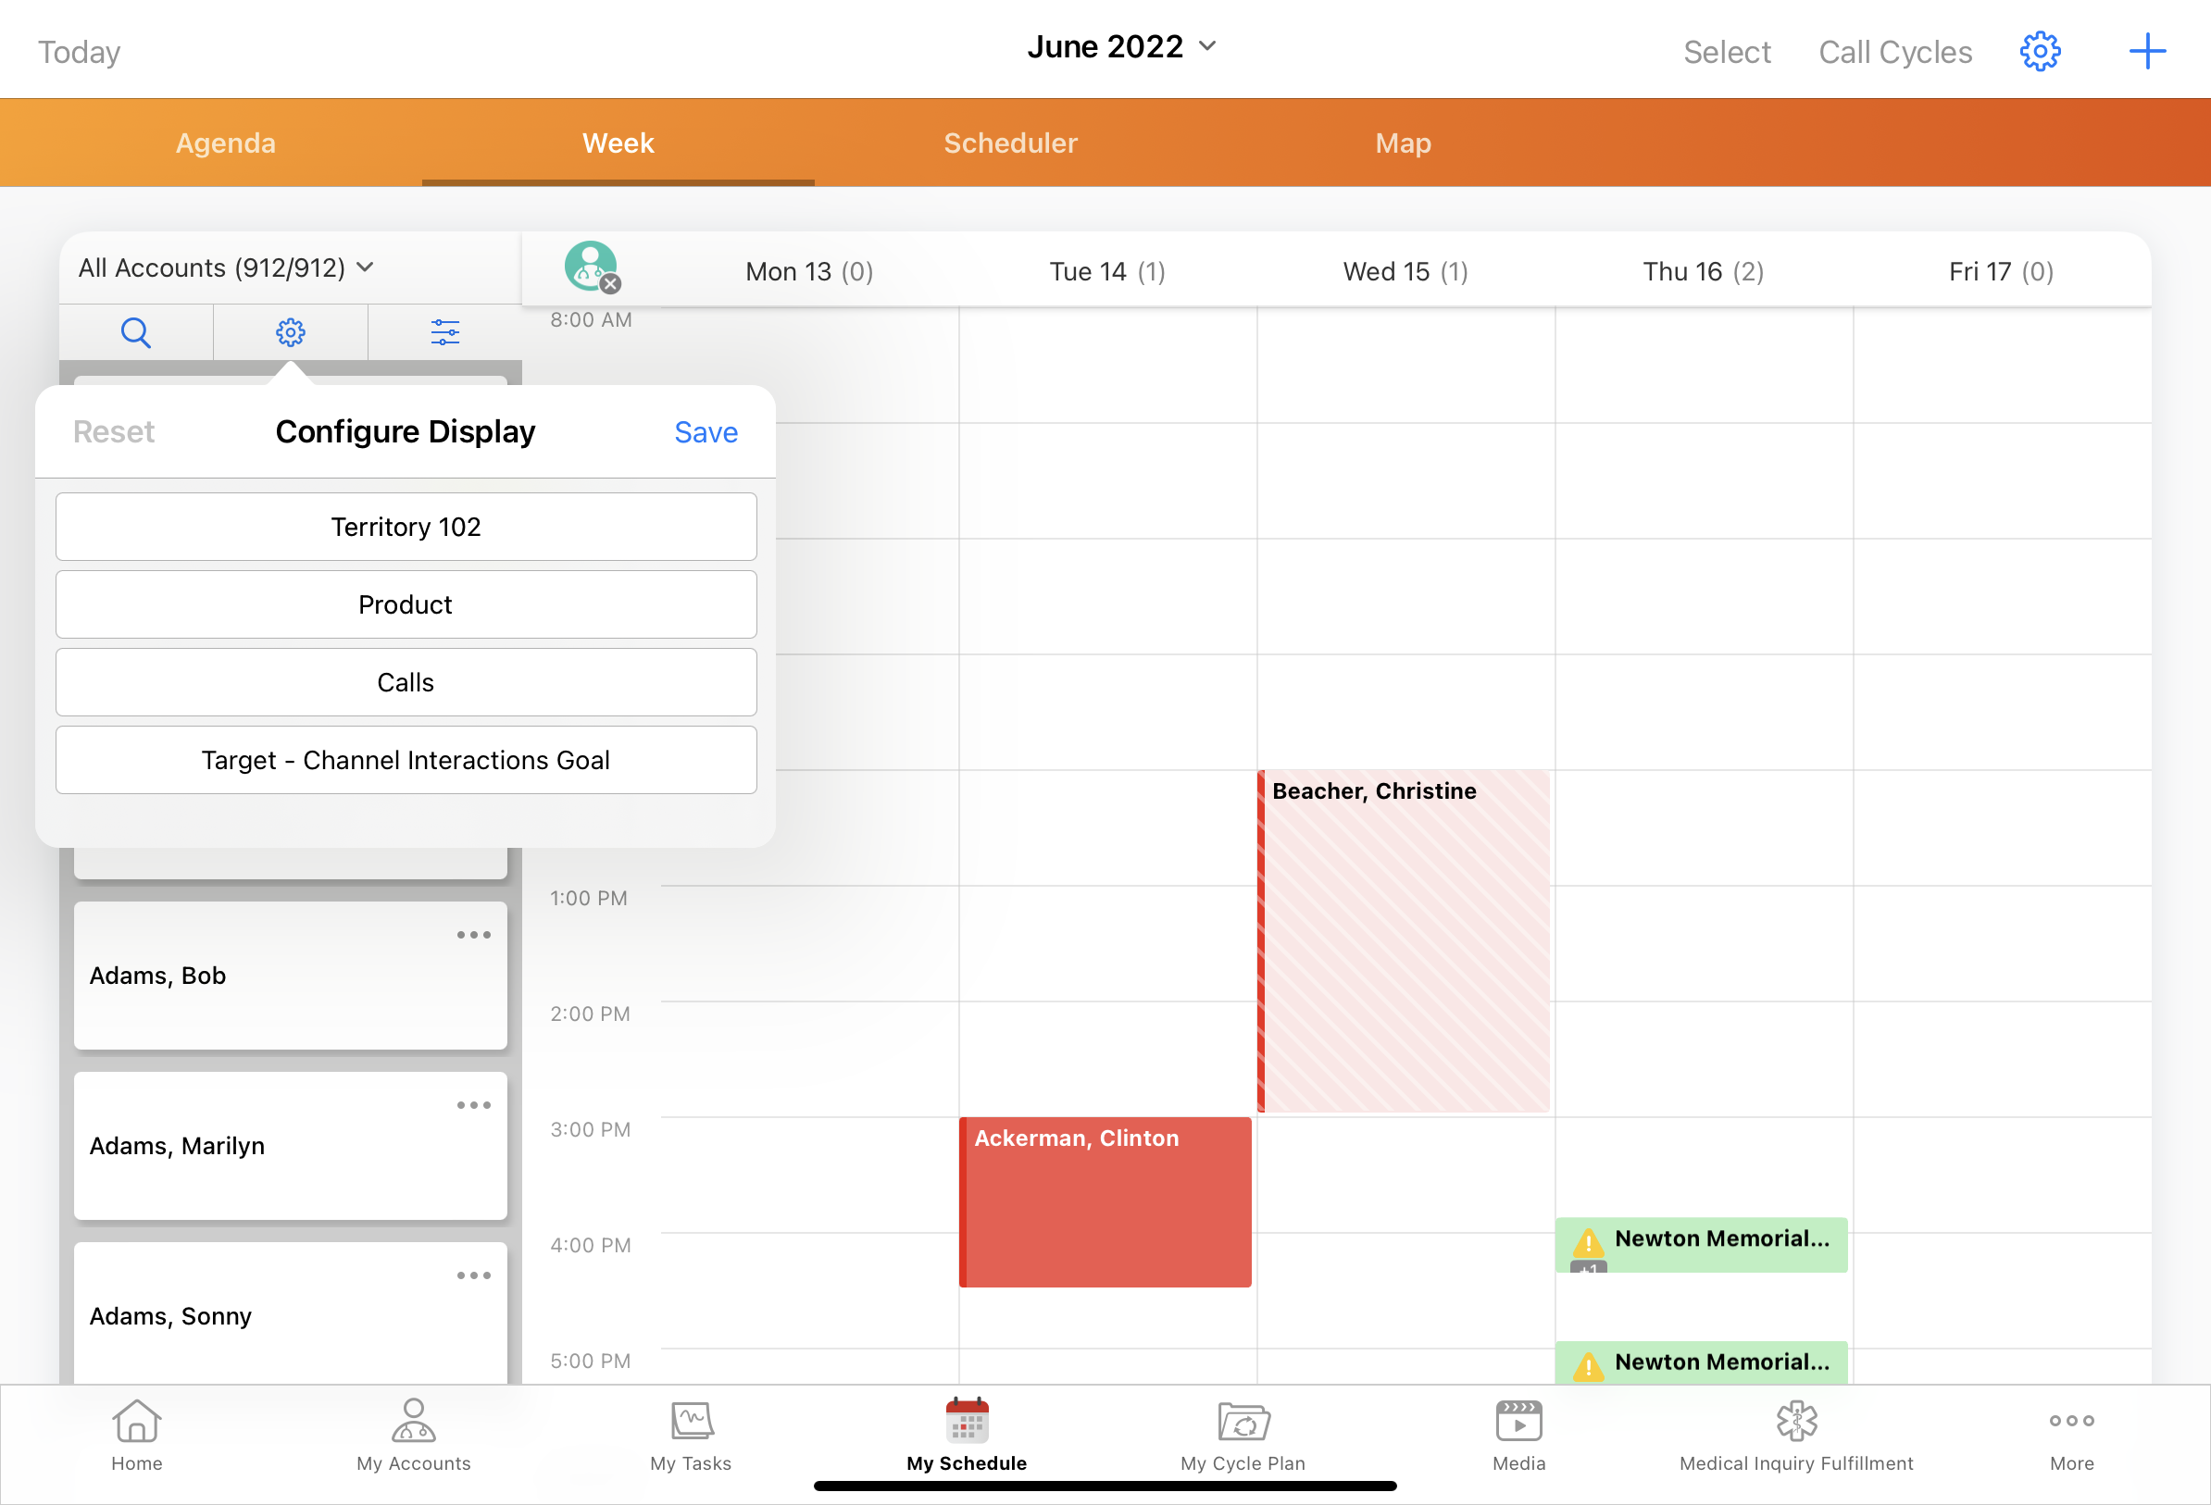Toggle the Calls display option
Image resolution: width=2211 pixels, height=1505 pixels.
(x=406, y=682)
